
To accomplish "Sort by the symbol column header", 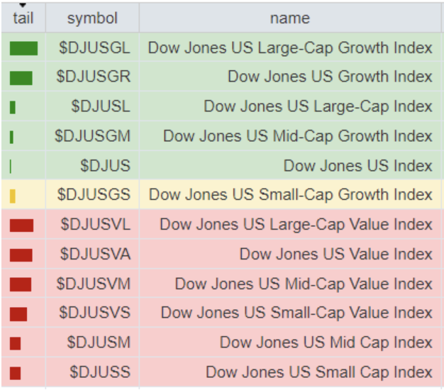I will (x=92, y=18).
